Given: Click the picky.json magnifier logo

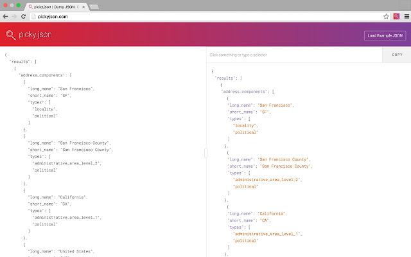Looking at the screenshot, I should [11, 35].
